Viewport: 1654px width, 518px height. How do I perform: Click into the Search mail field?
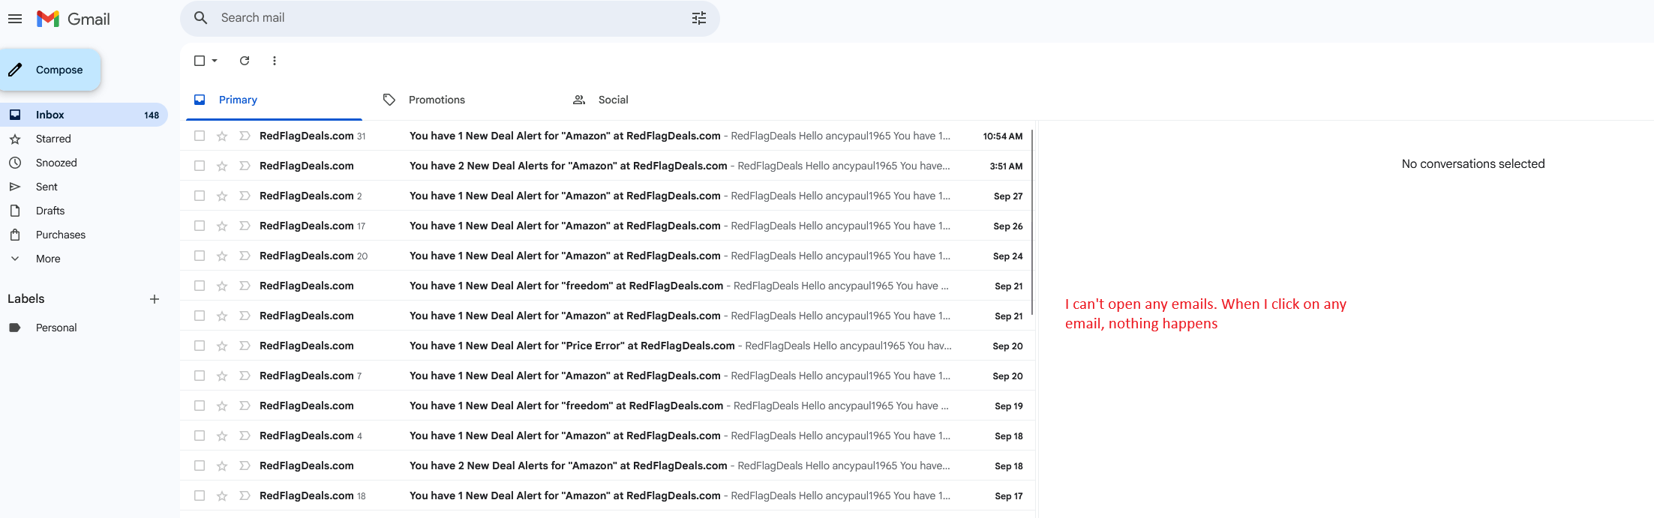tap(450, 18)
